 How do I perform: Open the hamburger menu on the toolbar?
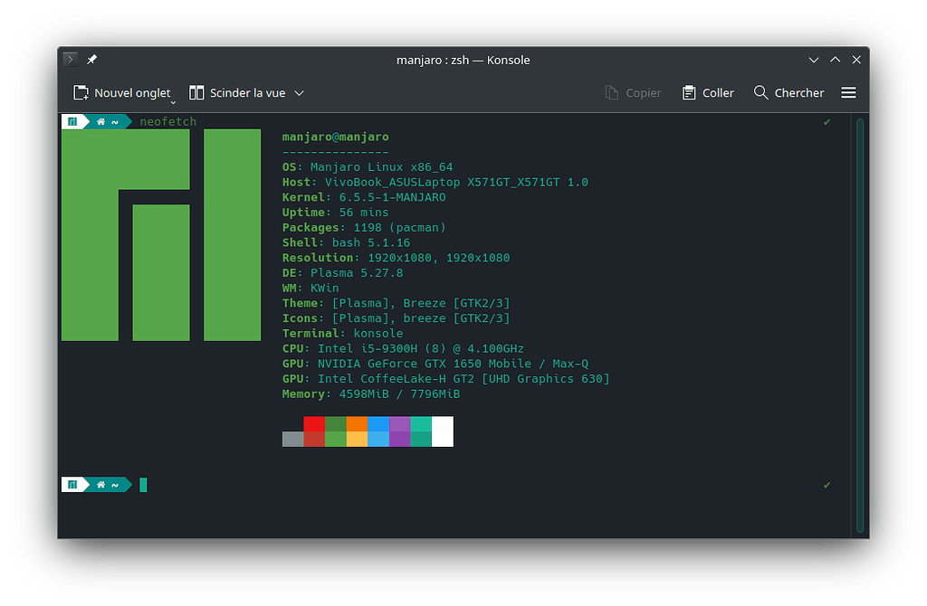[x=848, y=92]
